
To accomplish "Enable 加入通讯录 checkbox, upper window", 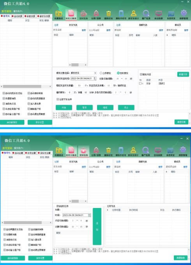I will [x=29, y=104].
